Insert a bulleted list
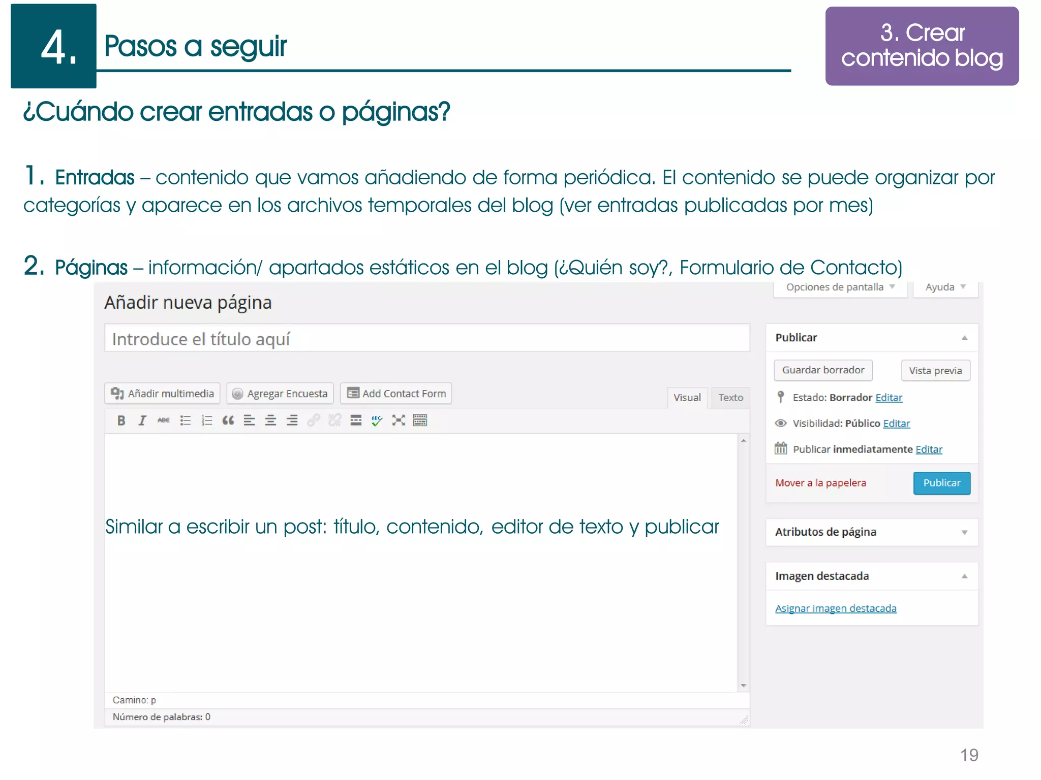This screenshot has width=1041, height=780. click(x=185, y=420)
